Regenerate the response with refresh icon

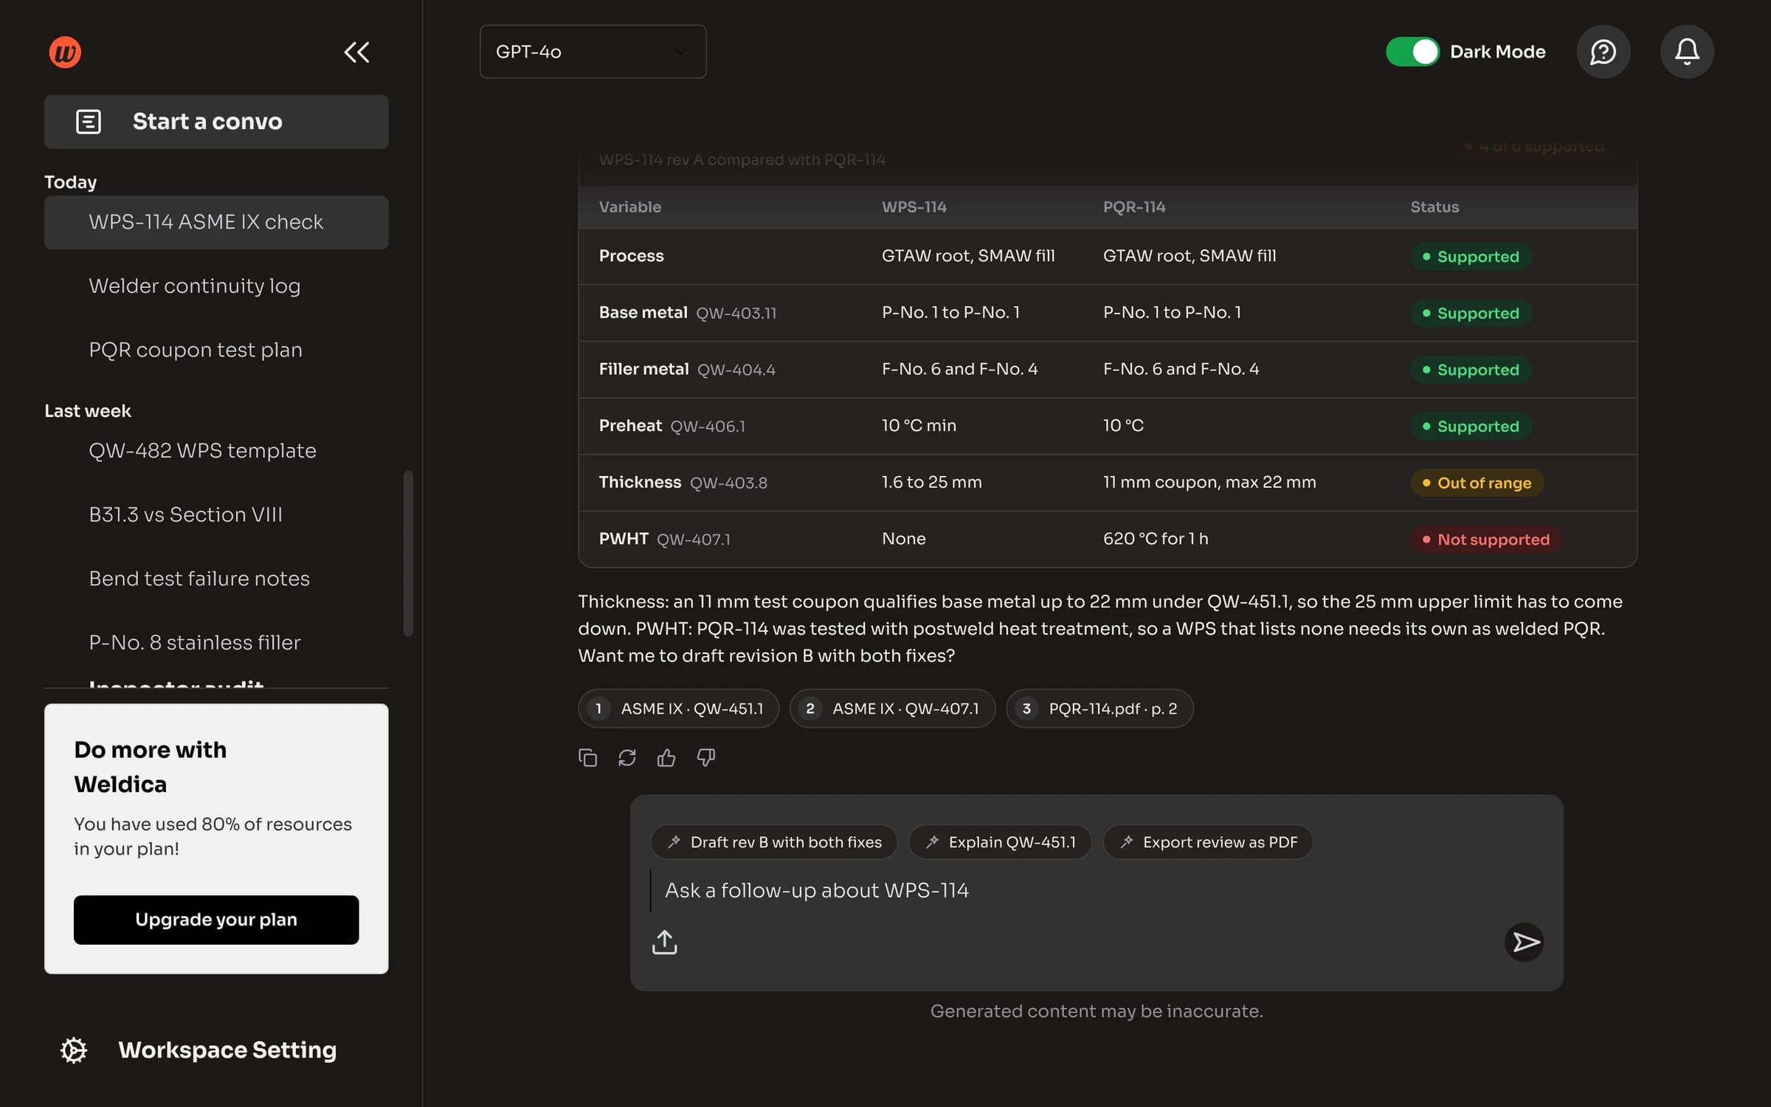point(627,758)
